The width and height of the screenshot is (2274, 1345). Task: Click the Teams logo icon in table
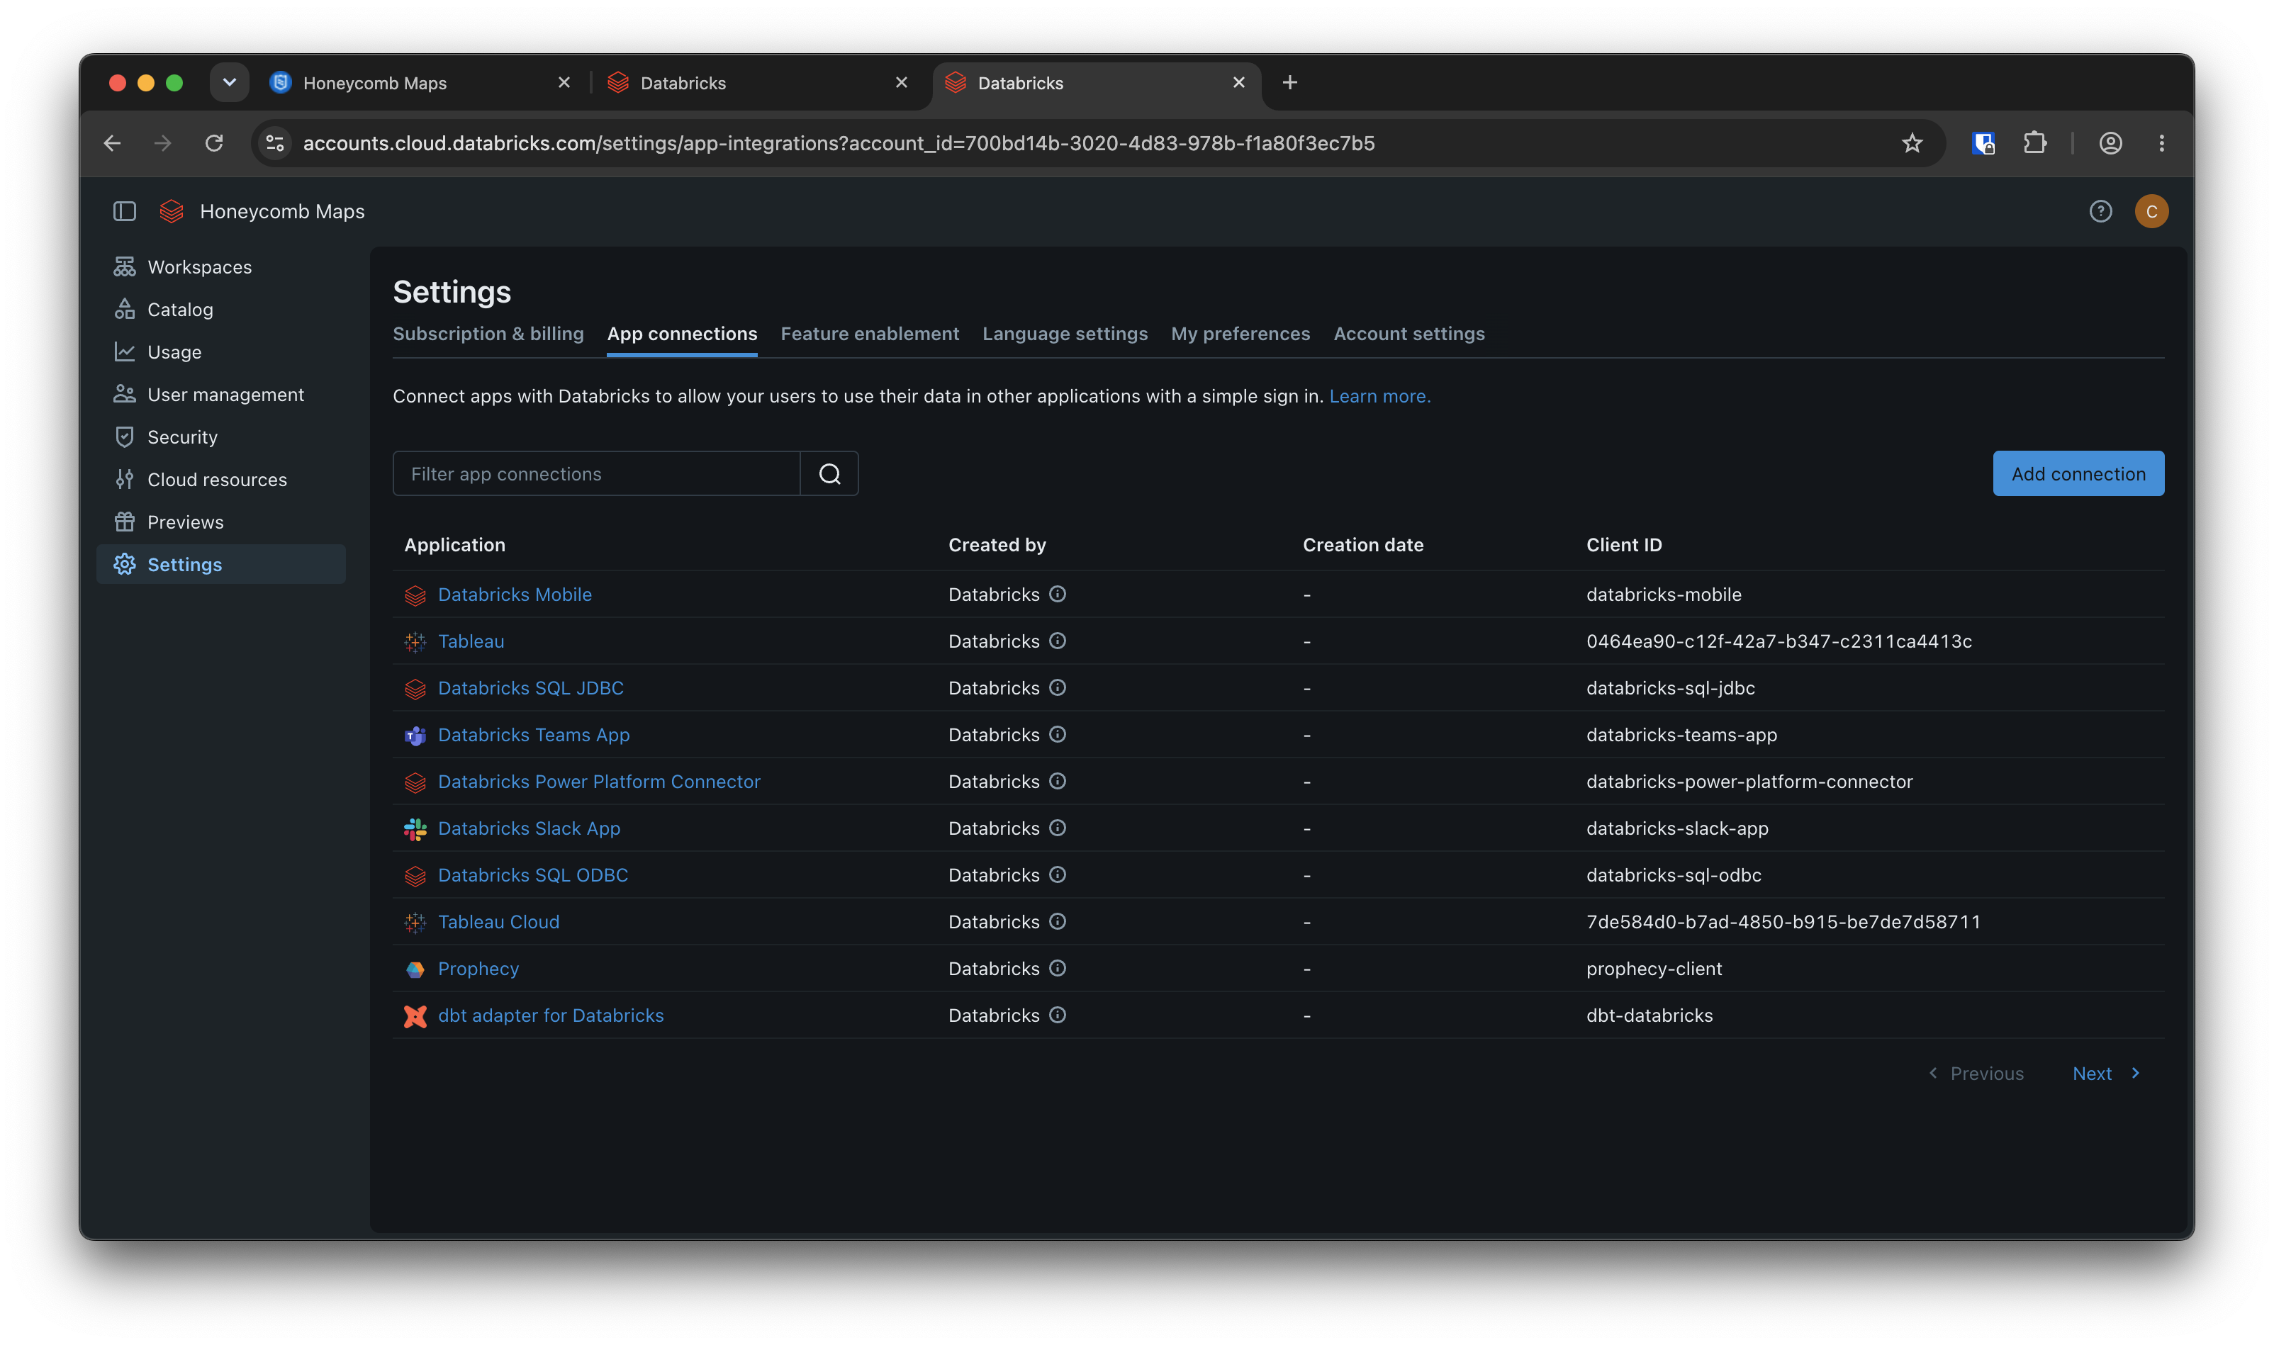pos(415,735)
